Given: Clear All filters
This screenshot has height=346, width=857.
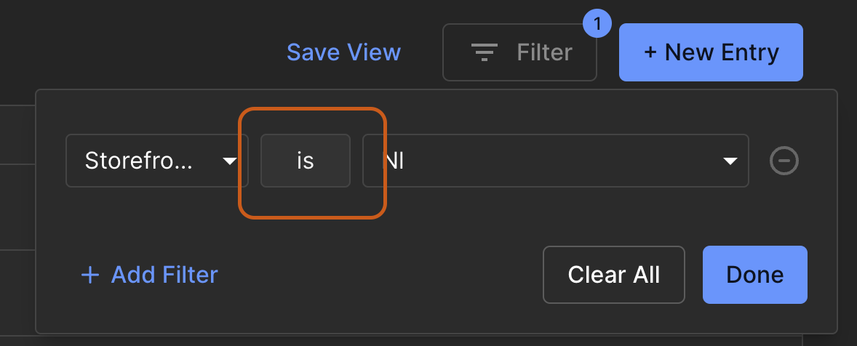Looking at the screenshot, I should 613,275.
